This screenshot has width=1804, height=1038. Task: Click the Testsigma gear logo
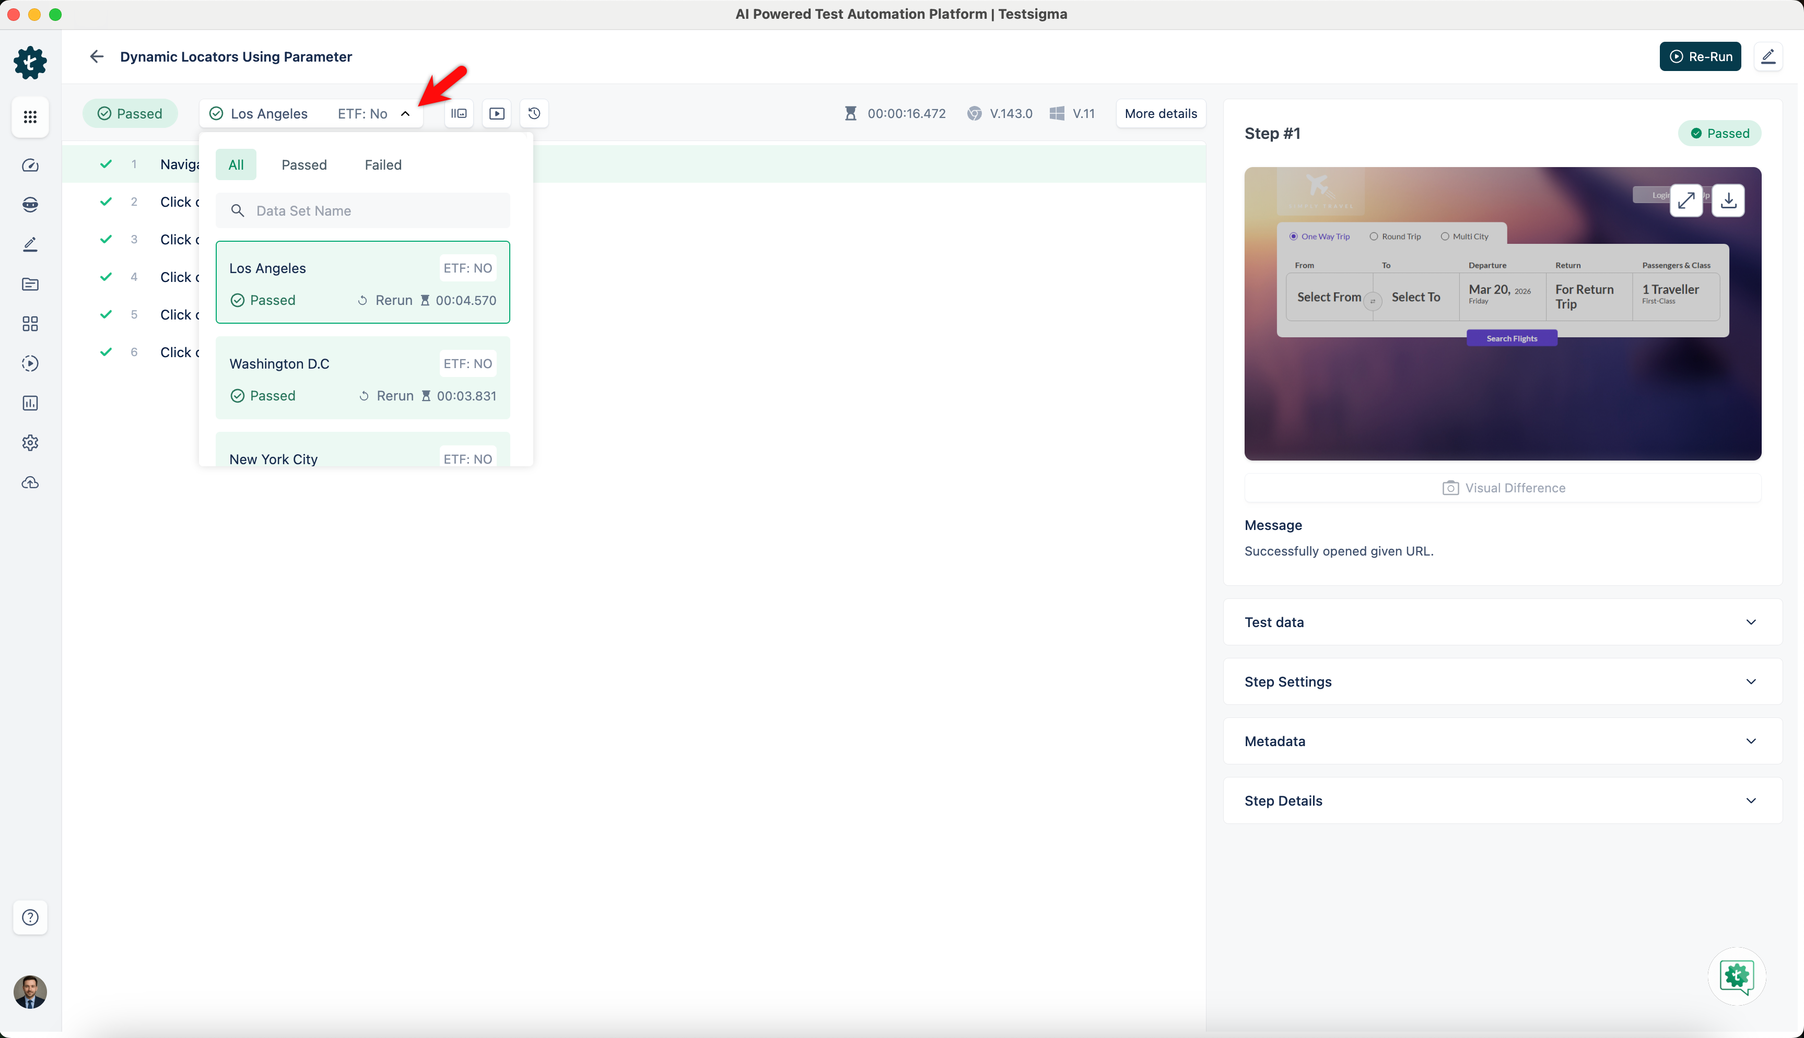coord(30,63)
